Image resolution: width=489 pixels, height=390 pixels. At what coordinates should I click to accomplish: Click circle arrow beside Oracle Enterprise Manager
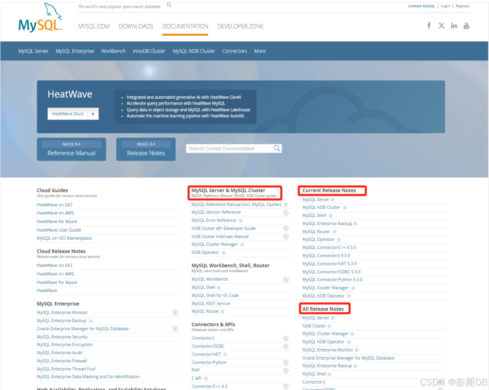pyautogui.click(x=175, y=329)
